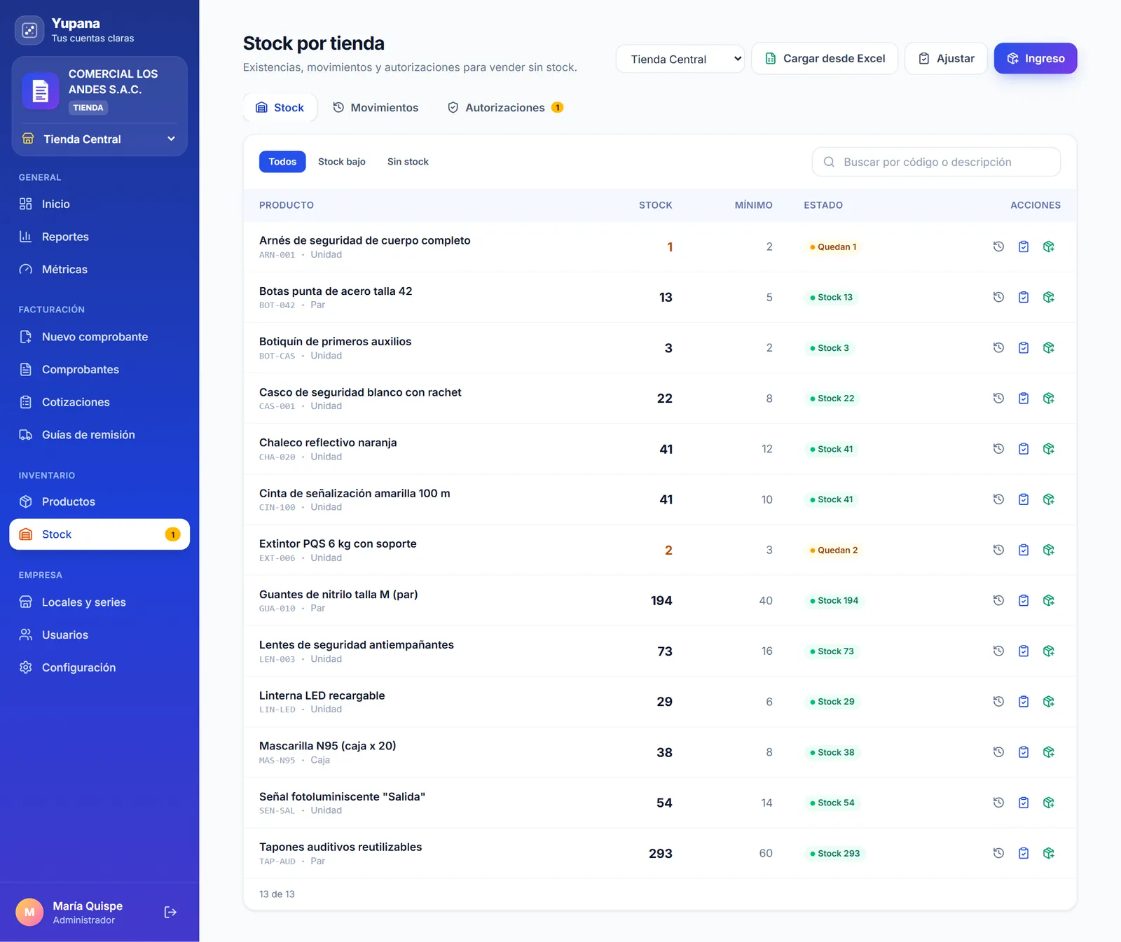Screen dimensions: 1121x942
Task: Open Productos in the sidebar
Action: [99, 501]
